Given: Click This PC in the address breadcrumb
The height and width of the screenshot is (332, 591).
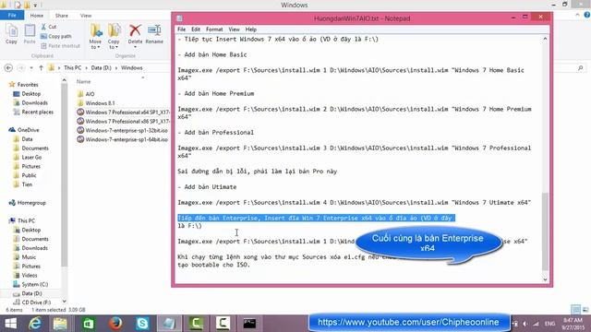Looking at the screenshot, I should tap(72, 67).
